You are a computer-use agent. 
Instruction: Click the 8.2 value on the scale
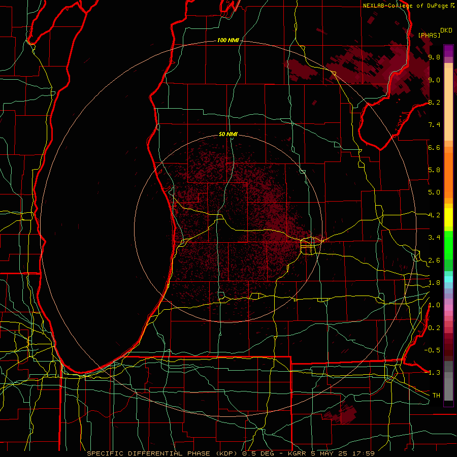[x=434, y=102]
